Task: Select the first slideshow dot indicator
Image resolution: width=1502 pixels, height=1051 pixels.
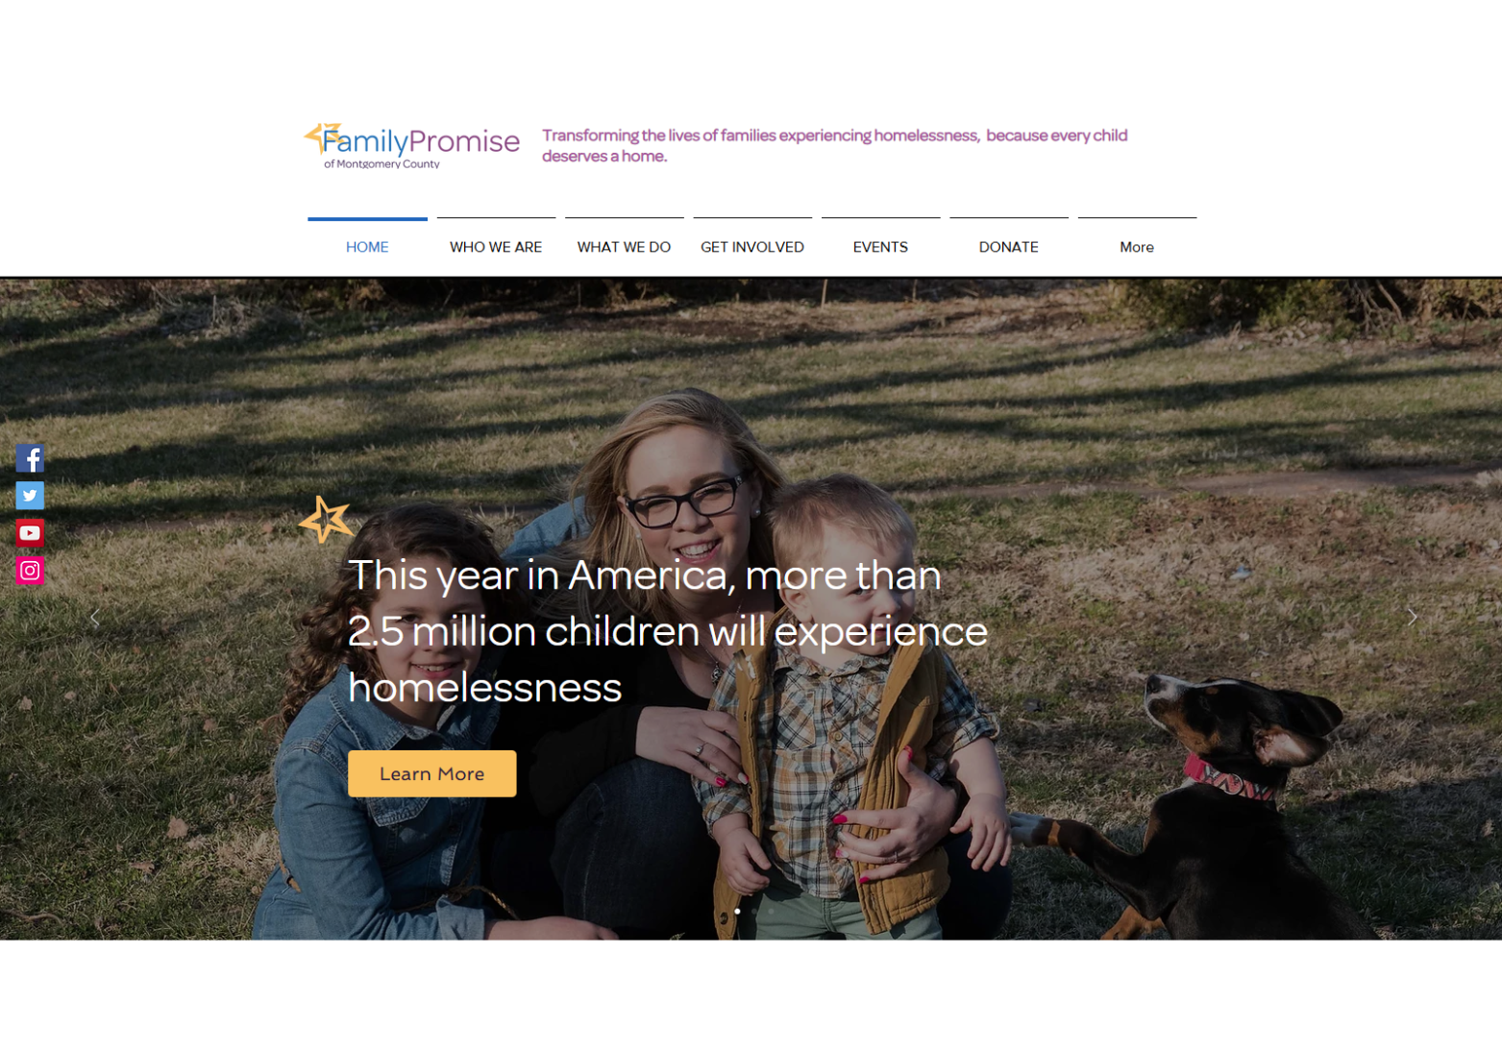Action: 737,911
